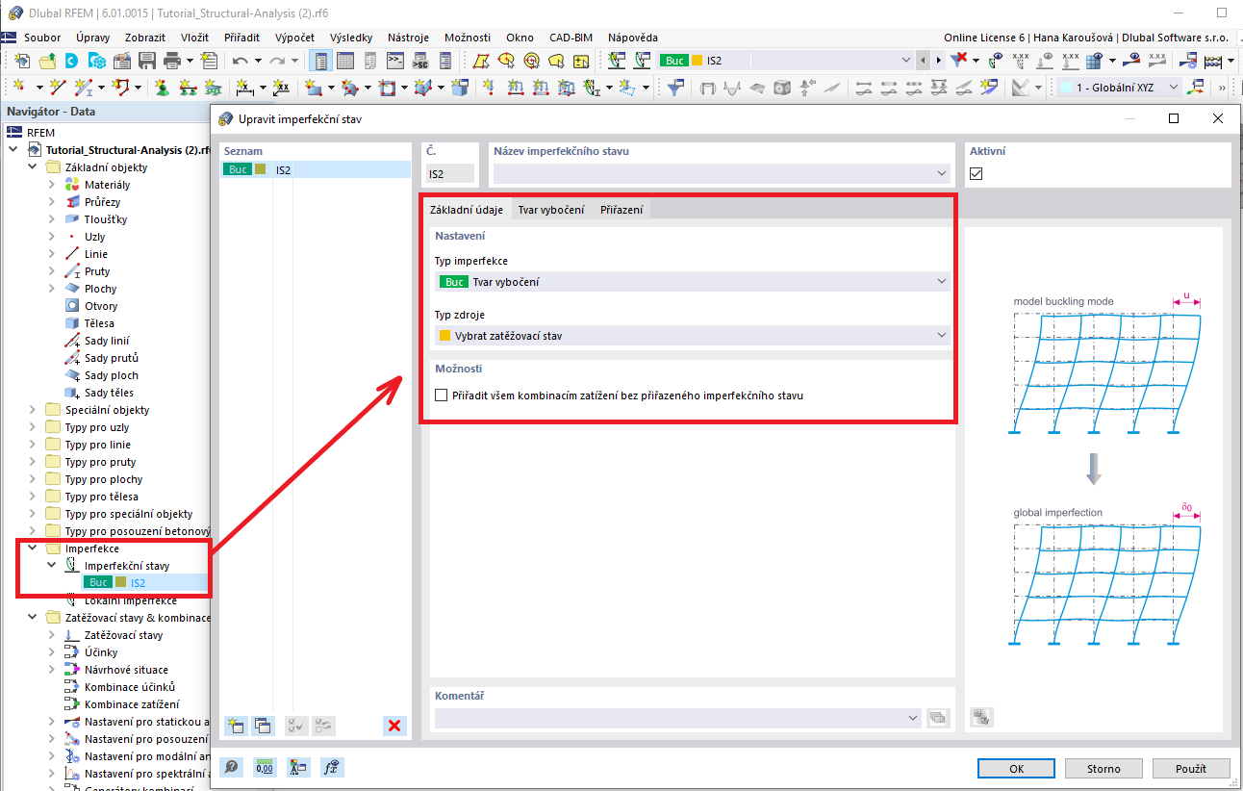Open the Nápověda menu
Image resolution: width=1243 pixels, height=791 pixels.
coord(634,38)
